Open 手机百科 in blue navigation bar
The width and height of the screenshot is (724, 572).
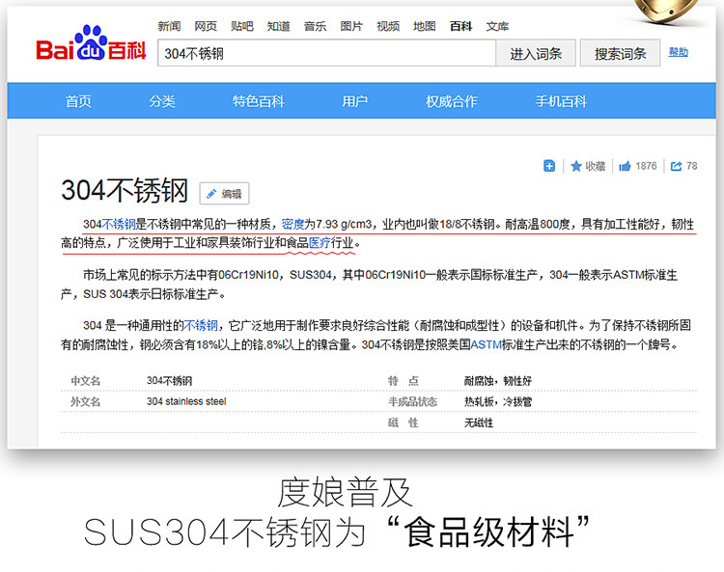click(561, 101)
